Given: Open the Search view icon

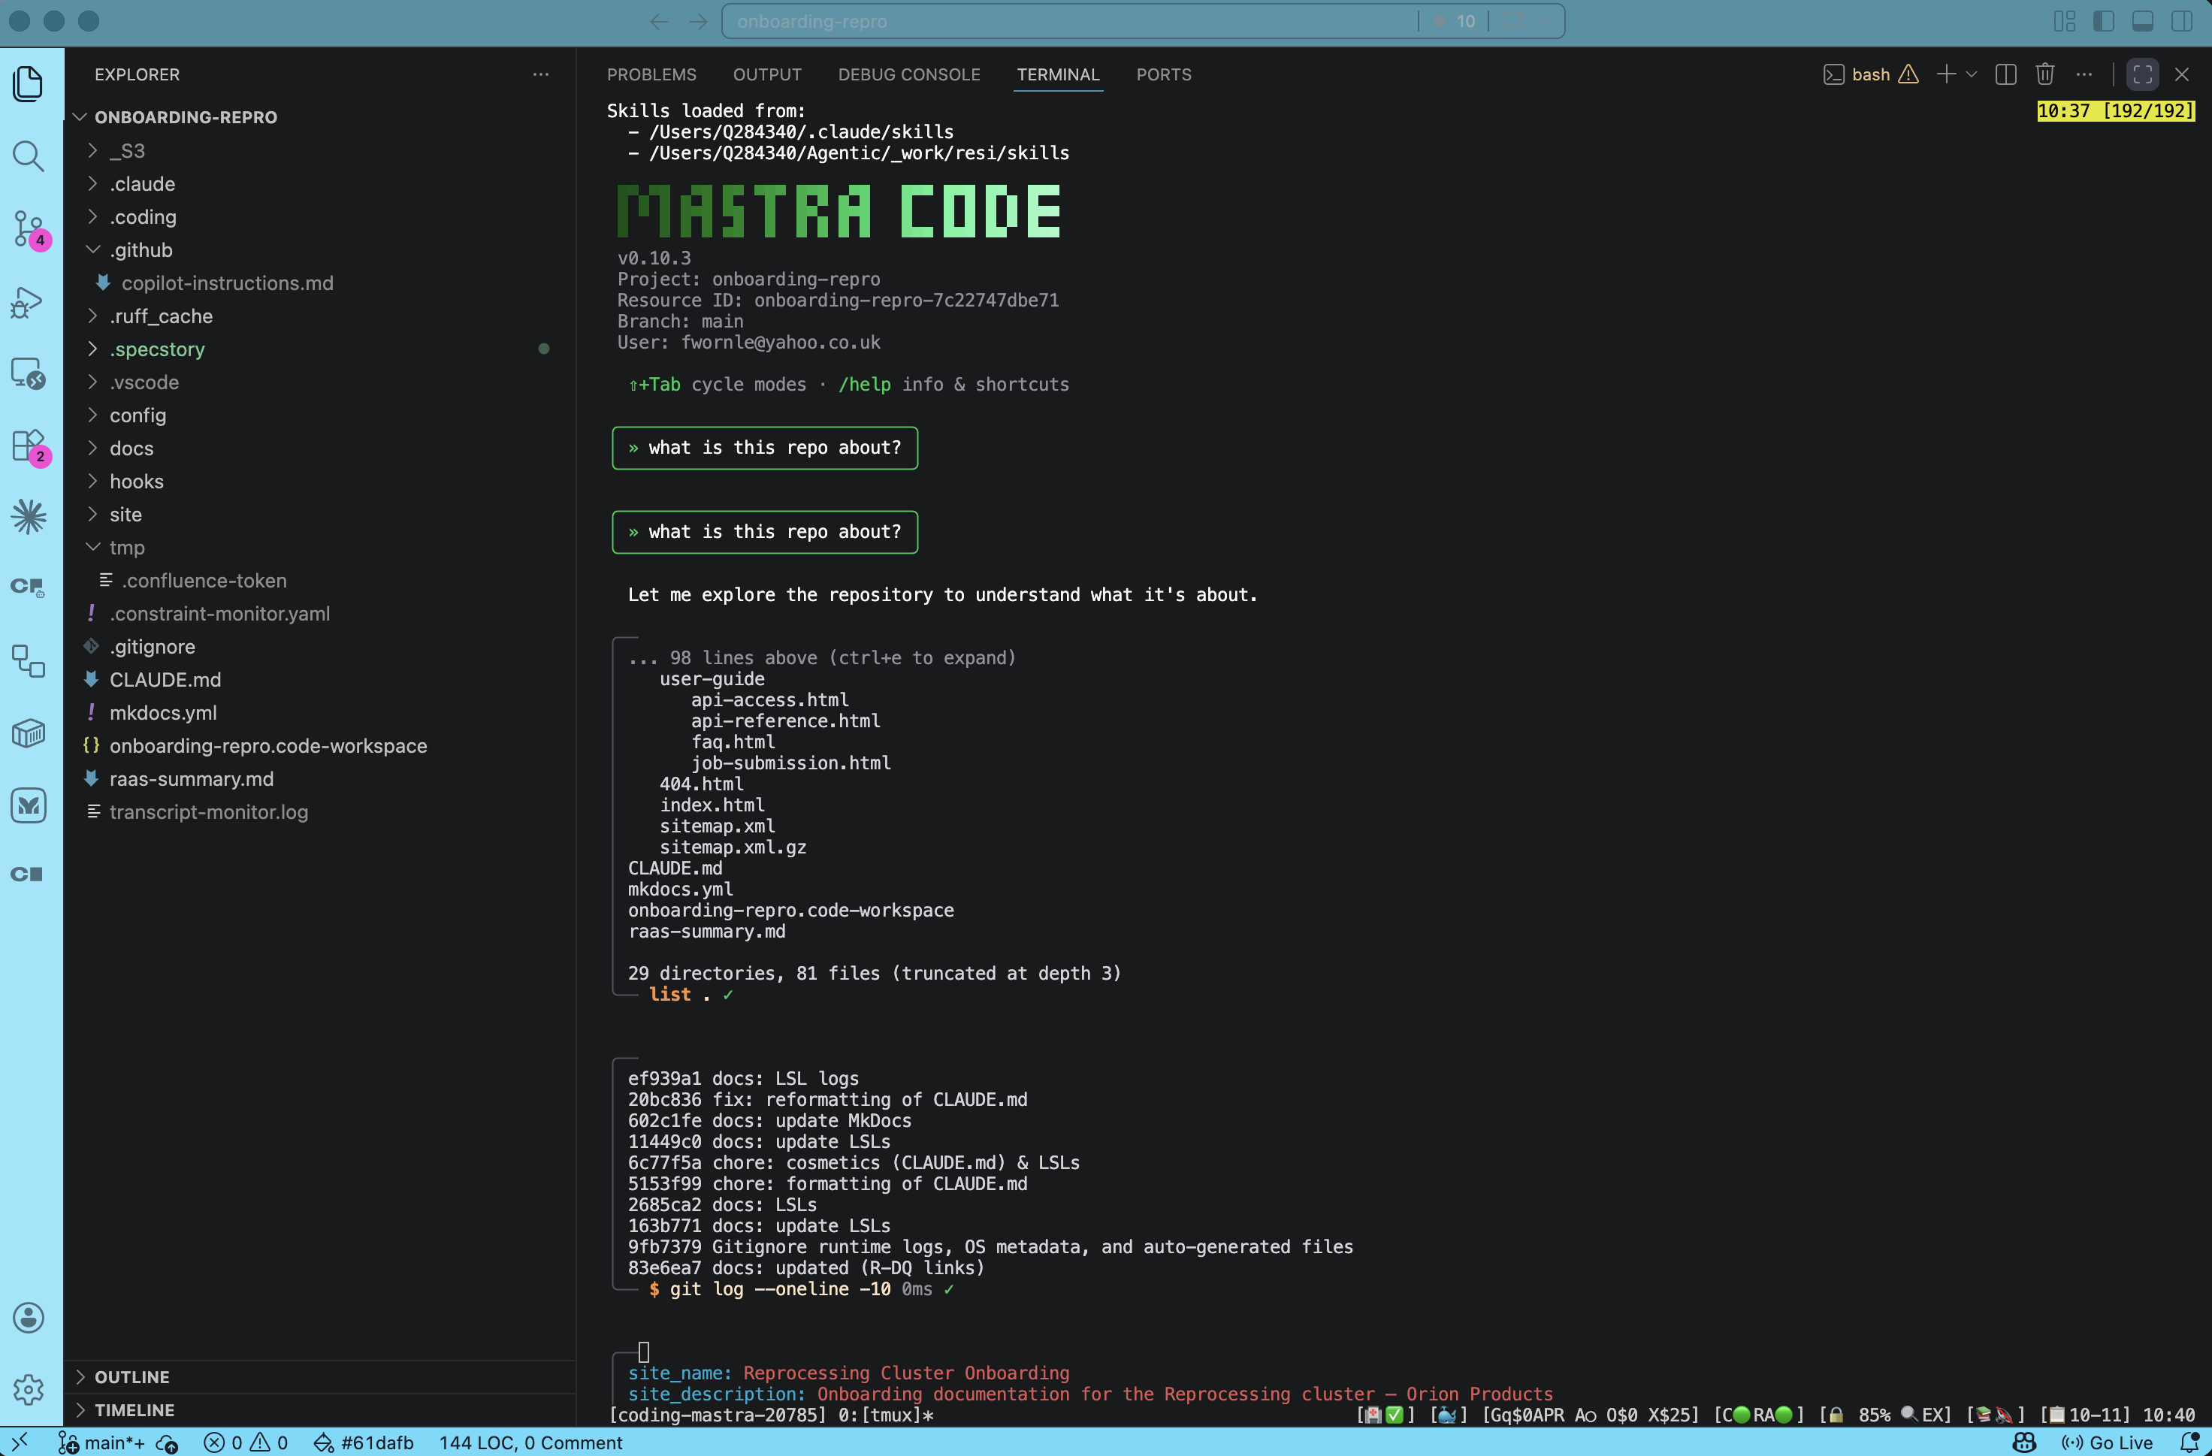Looking at the screenshot, I should (29, 156).
